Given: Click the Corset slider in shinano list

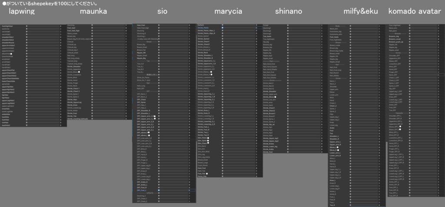Looking at the screenshot, I should (304, 26).
